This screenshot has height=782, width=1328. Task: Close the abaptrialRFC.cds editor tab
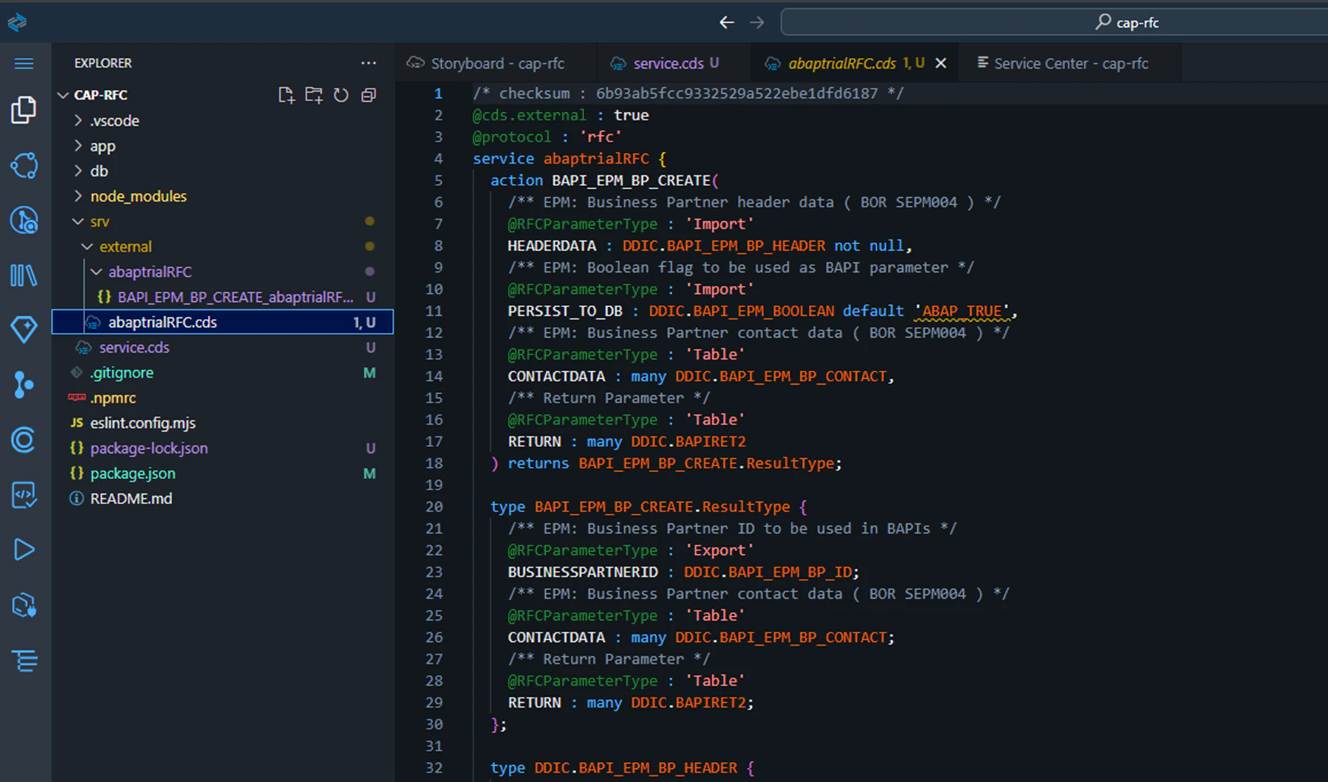coord(941,64)
